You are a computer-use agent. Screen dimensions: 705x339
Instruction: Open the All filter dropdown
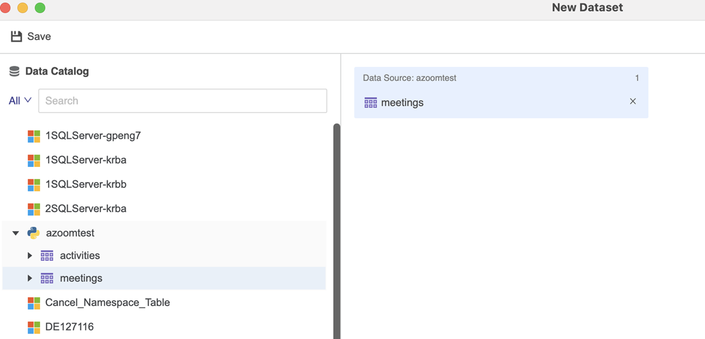tap(20, 100)
